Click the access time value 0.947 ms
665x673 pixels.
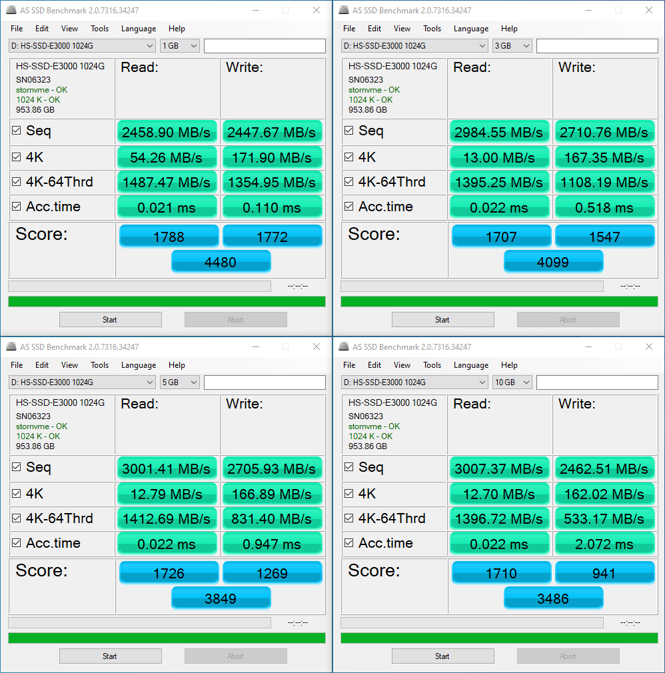272,544
